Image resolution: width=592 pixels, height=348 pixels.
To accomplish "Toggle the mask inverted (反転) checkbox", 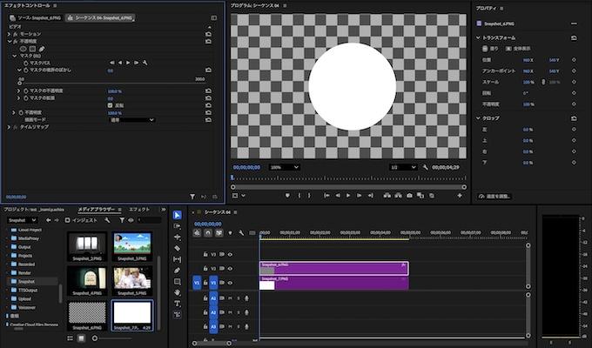I will pos(111,105).
